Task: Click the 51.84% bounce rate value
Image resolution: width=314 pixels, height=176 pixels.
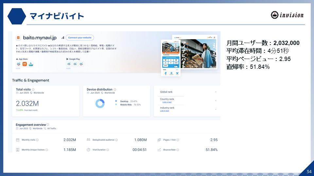Action: click(212, 150)
